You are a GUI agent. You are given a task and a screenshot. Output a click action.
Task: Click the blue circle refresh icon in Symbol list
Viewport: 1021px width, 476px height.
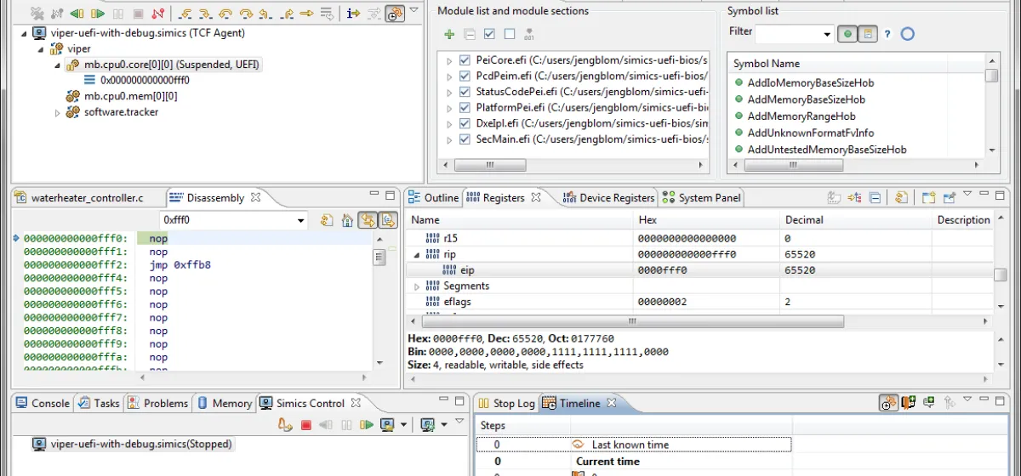(907, 34)
